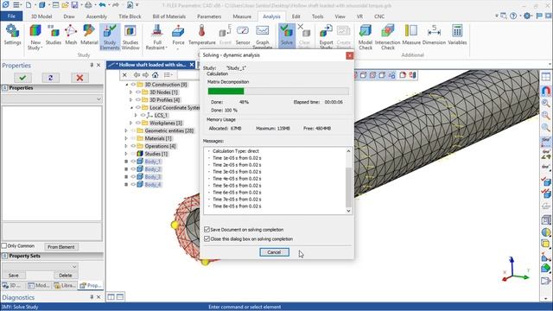Select the Dimension tool
This screenshot has height=311, width=553.
[434, 35]
